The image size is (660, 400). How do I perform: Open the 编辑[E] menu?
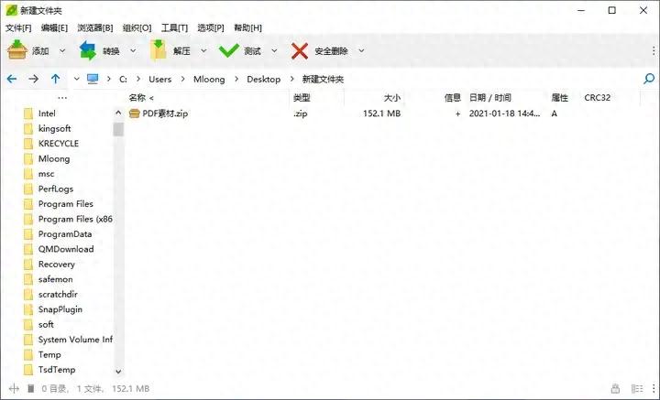pos(54,28)
